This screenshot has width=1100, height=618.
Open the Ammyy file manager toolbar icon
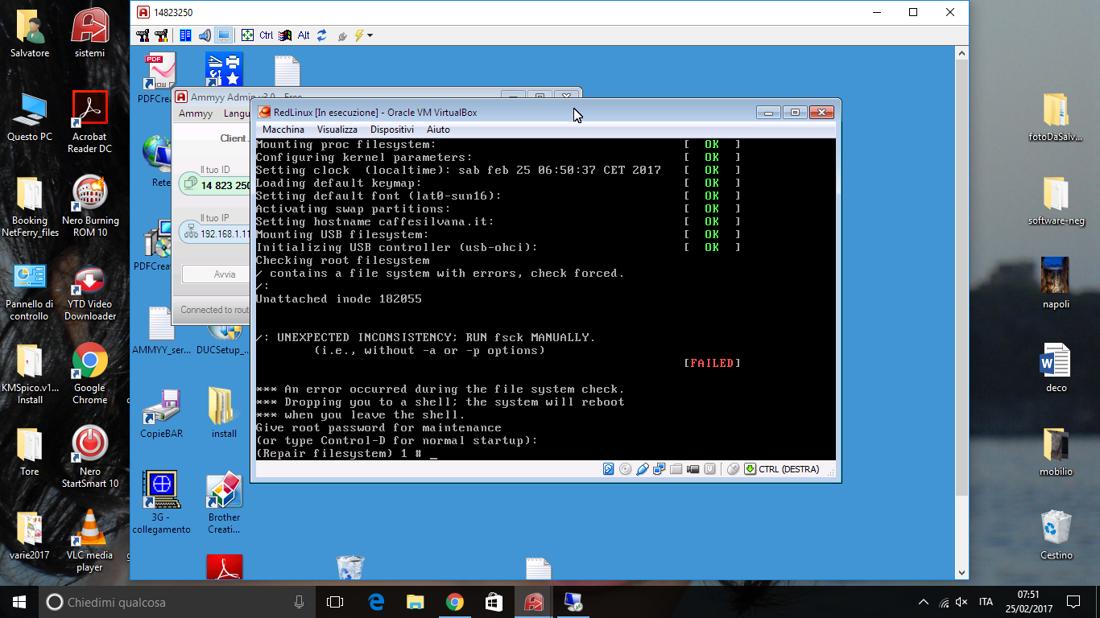point(185,35)
